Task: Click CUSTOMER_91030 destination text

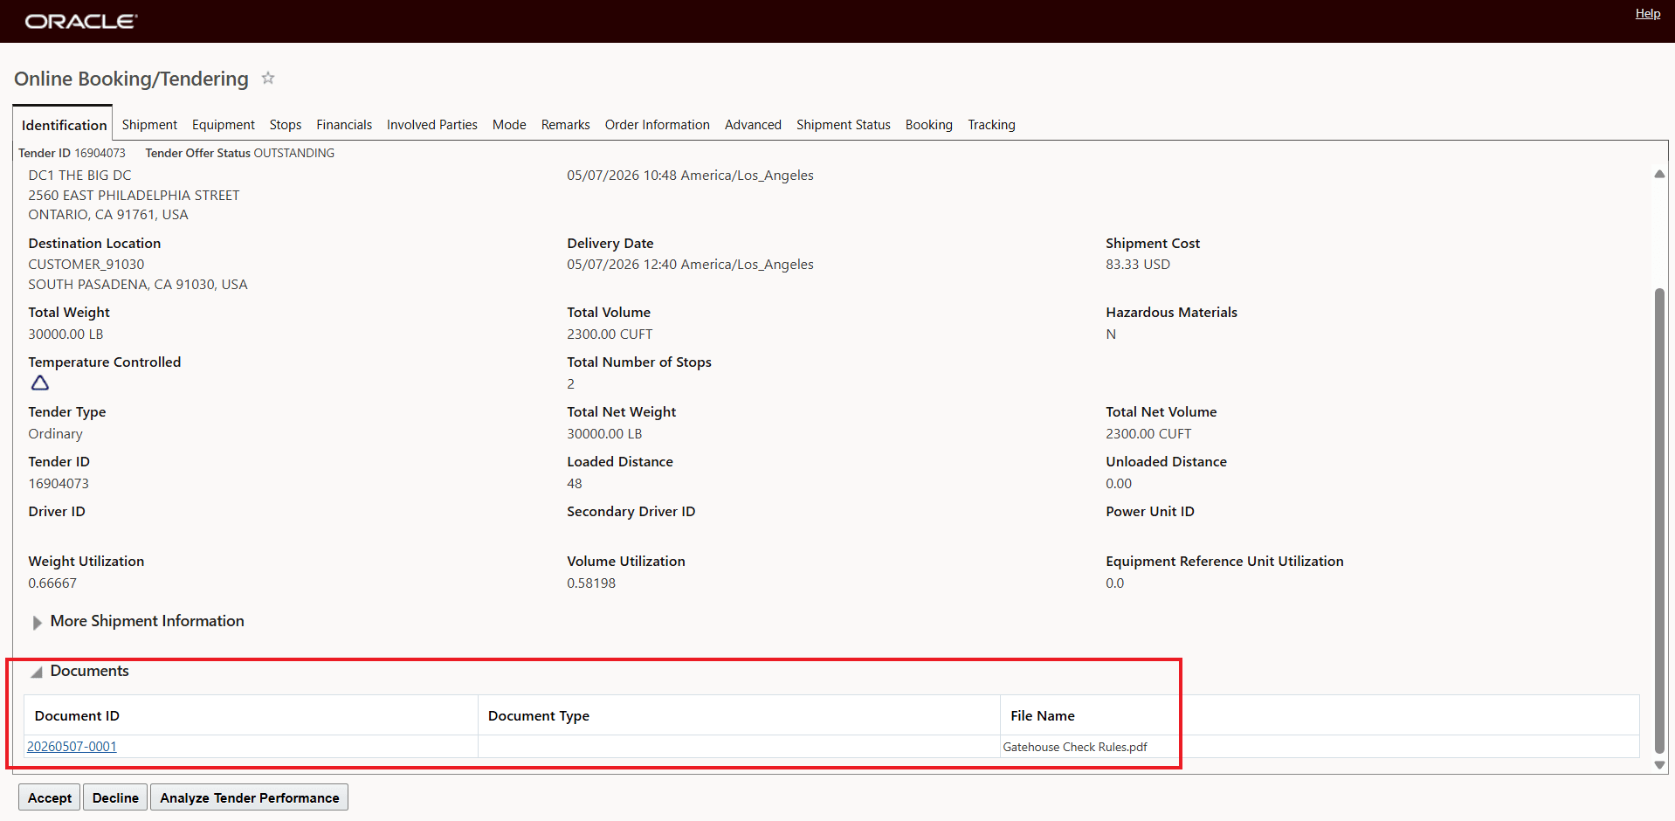Action: click(x=86, y=265)
